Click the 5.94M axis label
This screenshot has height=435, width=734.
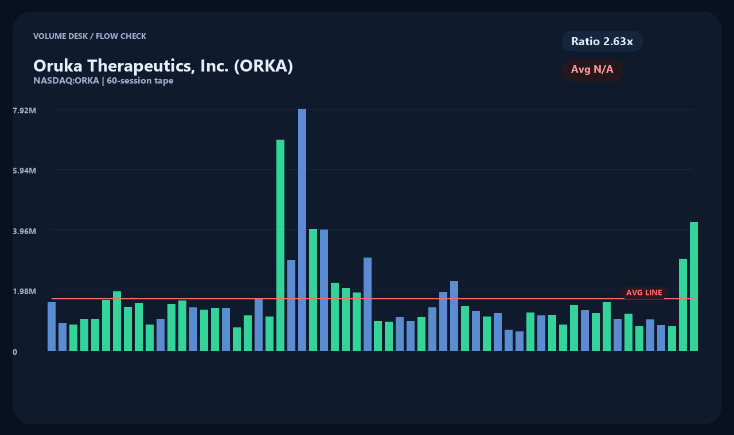click(25, 171)
